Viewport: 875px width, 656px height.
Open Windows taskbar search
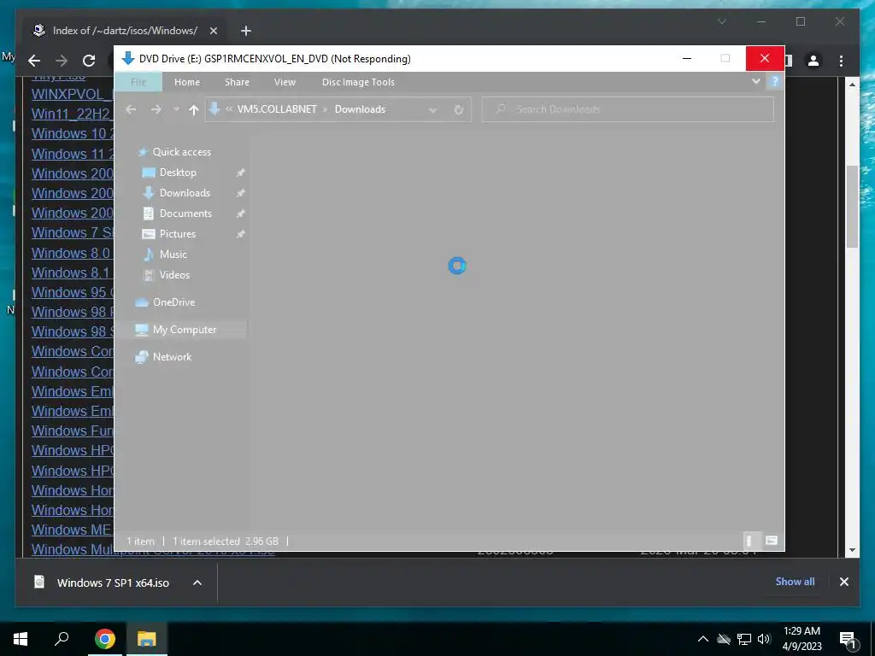pos(62,639)
